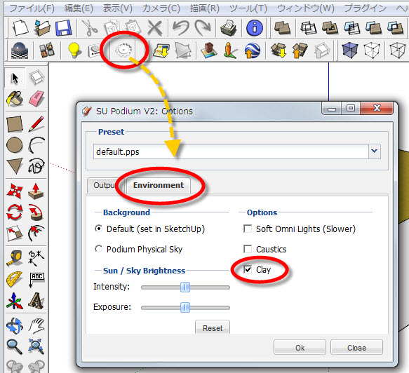409x373 pixels.
Task: Select the Zoom Extents tool
Action: (x=36, y=346)
